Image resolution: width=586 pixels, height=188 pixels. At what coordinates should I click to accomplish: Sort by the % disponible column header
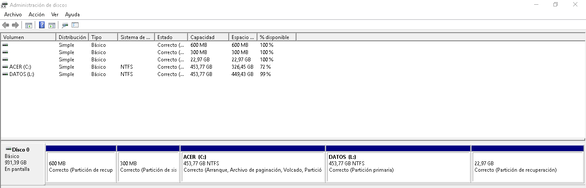[x=277, y=37]
